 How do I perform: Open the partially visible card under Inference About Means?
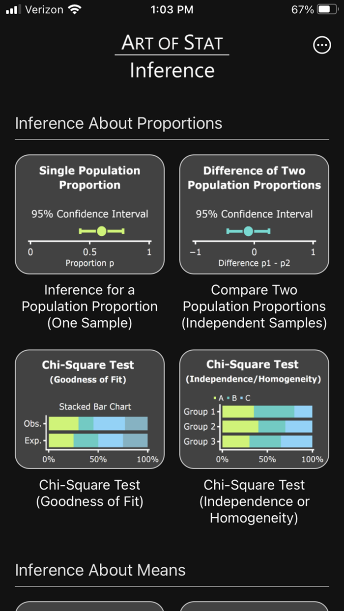tap(89, 608)
